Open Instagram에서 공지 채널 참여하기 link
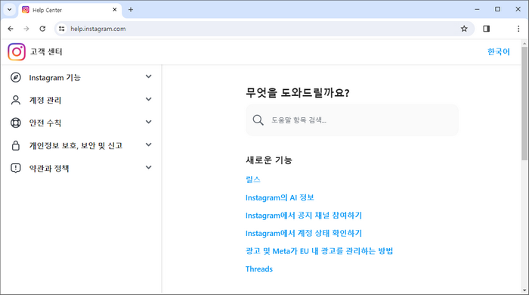 point(304,216)
